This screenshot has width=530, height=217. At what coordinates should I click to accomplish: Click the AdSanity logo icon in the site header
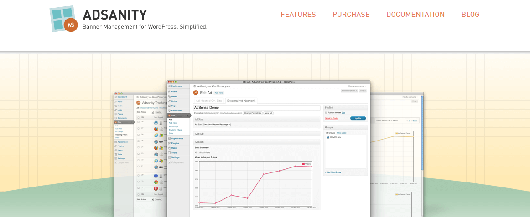pos(64,19)
